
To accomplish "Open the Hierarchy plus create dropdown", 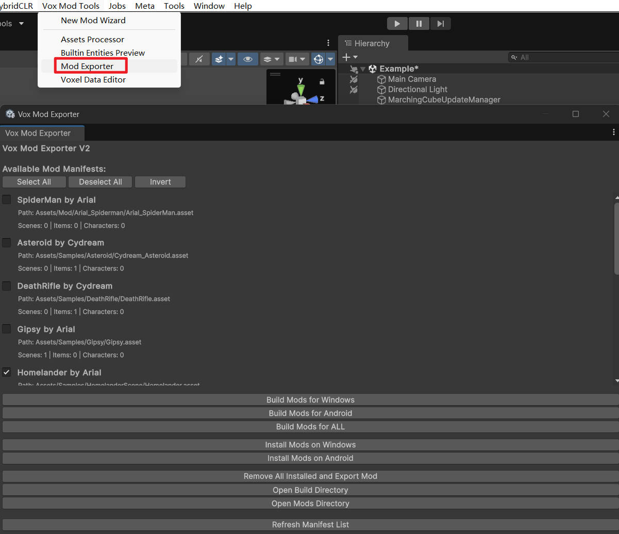I will [350, 57].
